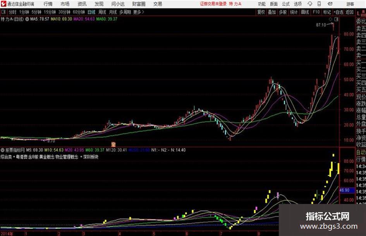This screenshot has height=236, width=366.
Task: Switch to 15分钟 period
Action: point(50,12)
